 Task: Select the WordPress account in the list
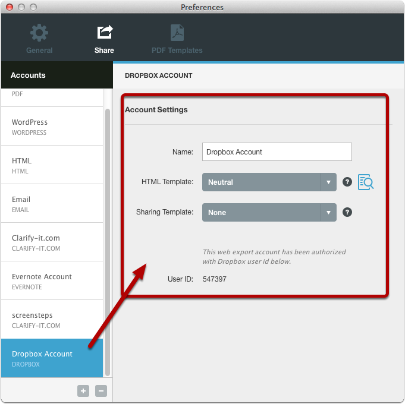52,127
